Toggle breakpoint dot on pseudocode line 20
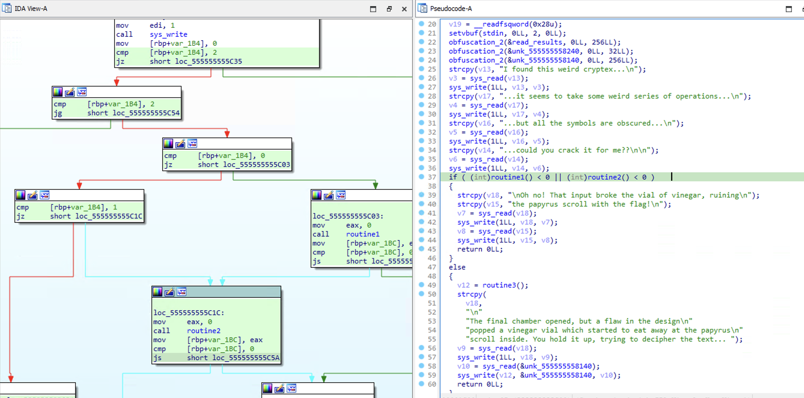804x398 pixels. 421,24
